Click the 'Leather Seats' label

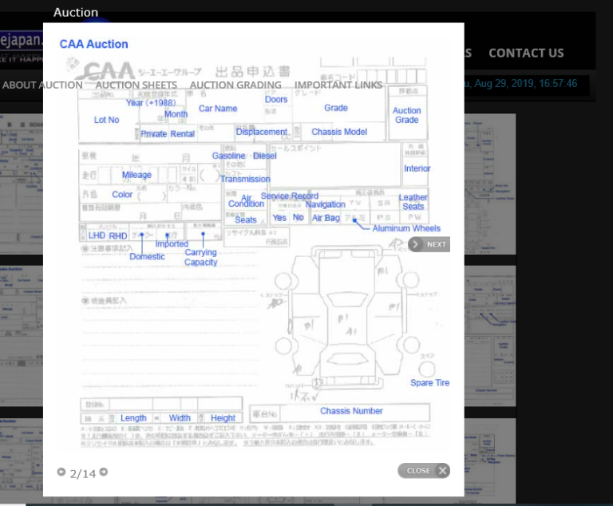pos(413,202)
